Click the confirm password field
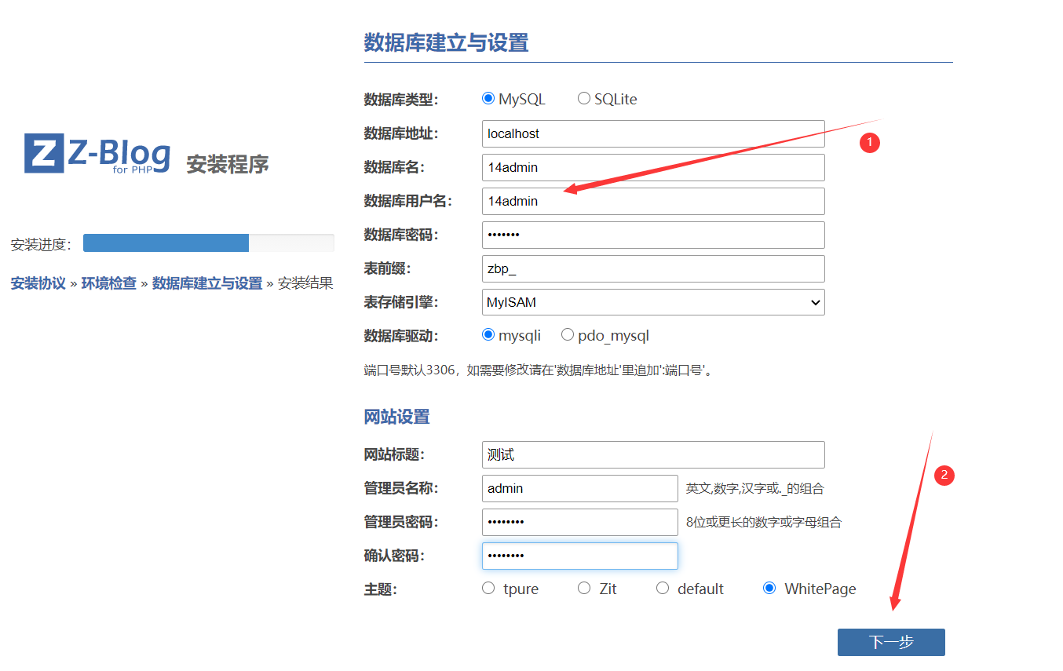1063x671 pixels. [x=579, y=556]
